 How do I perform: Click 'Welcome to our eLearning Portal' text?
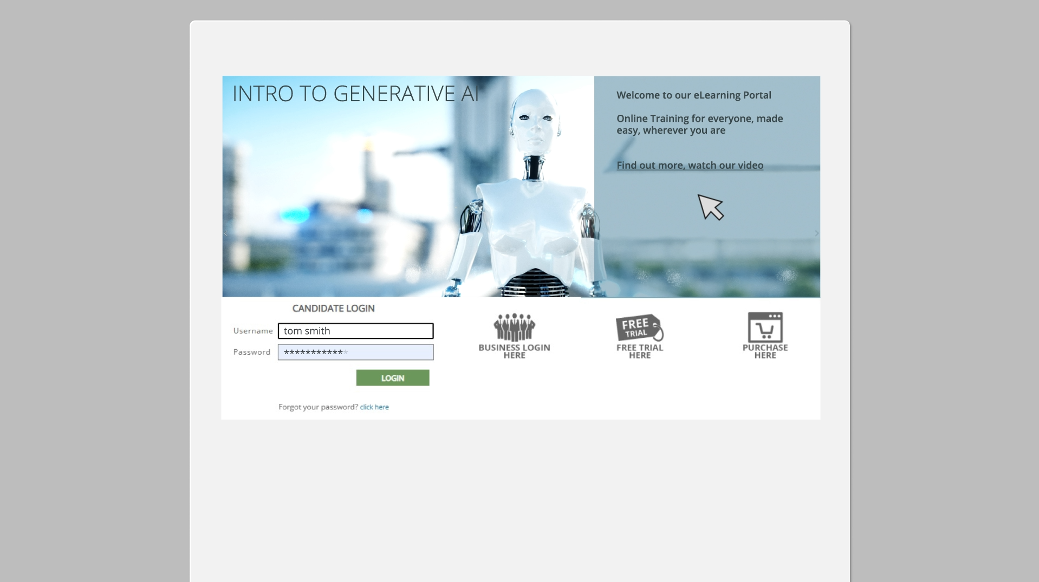pyautogui.click(x=694, y=95)
